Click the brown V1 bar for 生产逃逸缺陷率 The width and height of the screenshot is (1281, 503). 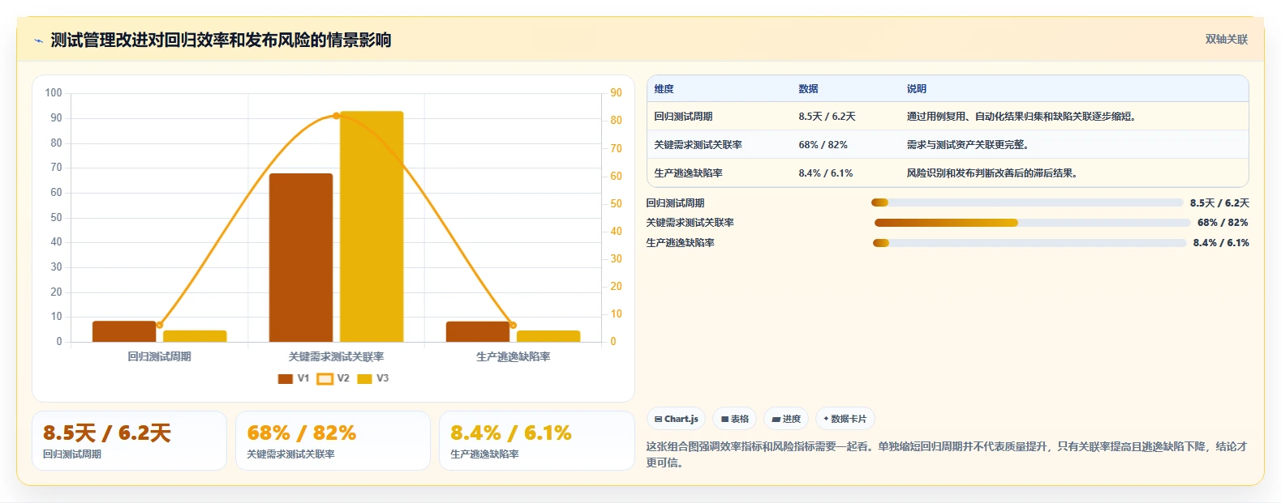pyautogui.click(x=478, y=331)
